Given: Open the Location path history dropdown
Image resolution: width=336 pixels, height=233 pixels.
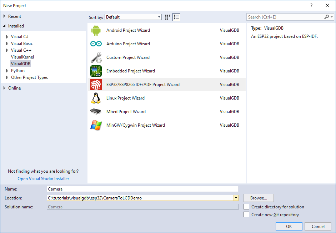Looking at the screenshot, I should pyautogui.click(x=236, y=198).
